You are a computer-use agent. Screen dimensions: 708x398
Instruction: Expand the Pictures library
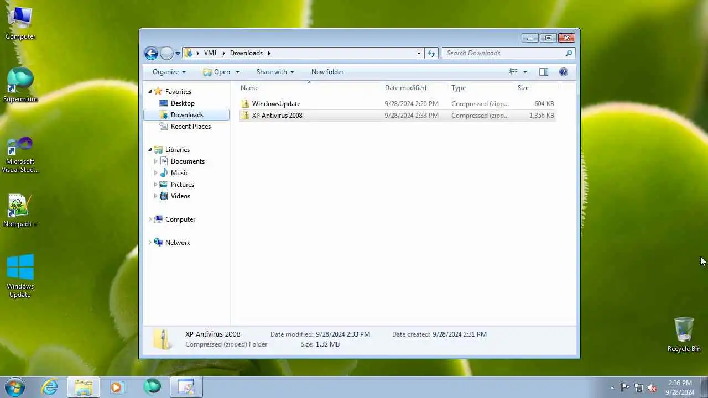[155, 185]
